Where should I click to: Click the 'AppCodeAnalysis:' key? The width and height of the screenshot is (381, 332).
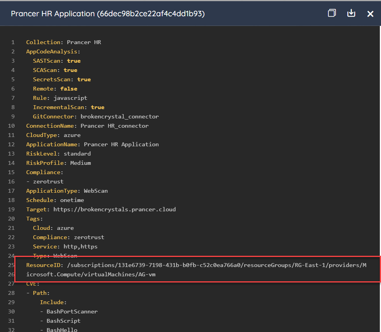[x=53, y=51]
